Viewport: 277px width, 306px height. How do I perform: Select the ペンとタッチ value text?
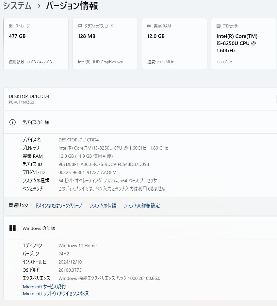112,189
